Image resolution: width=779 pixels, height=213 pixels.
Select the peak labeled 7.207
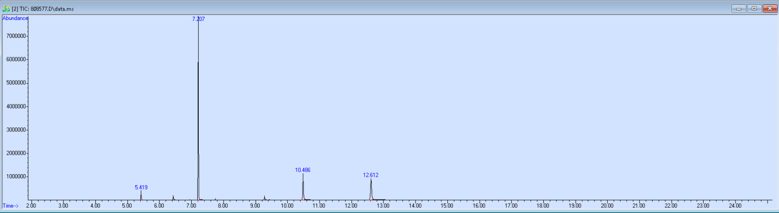pyautogui.click(x=199, y=19)
